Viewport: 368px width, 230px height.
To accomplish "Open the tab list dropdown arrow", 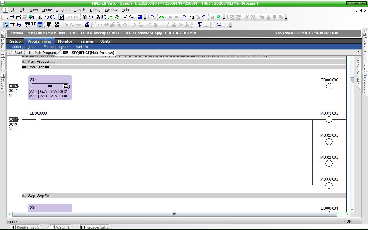I will (x=355, y=53).
